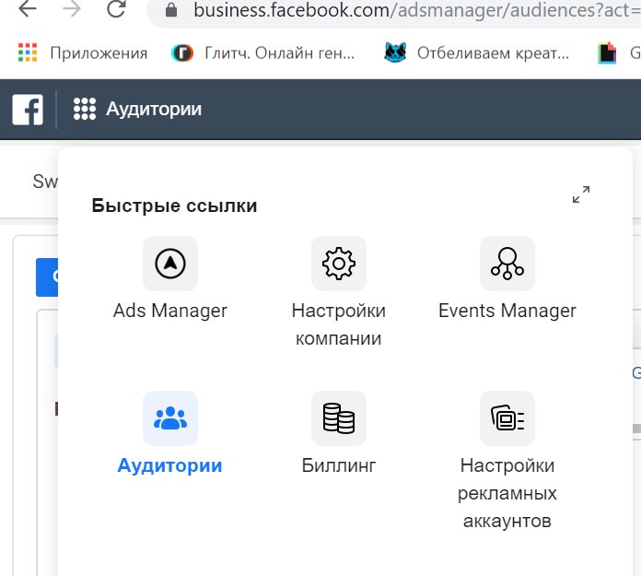
Task: Open the Глитч. Онлайн ген... bookmark
Action: 262,53
